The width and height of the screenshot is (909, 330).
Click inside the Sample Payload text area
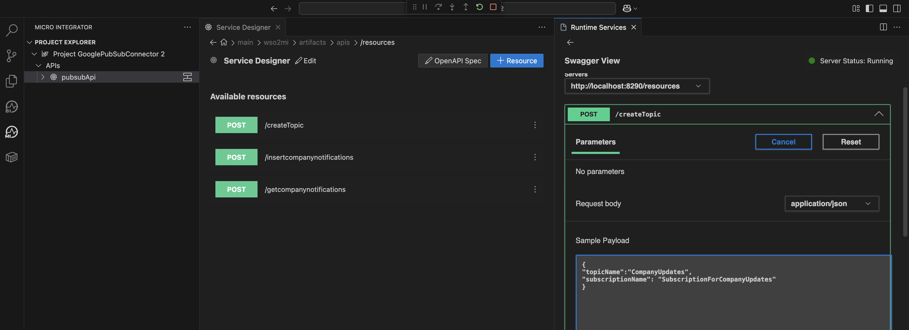pyautogui.click(x=734, y=293)
